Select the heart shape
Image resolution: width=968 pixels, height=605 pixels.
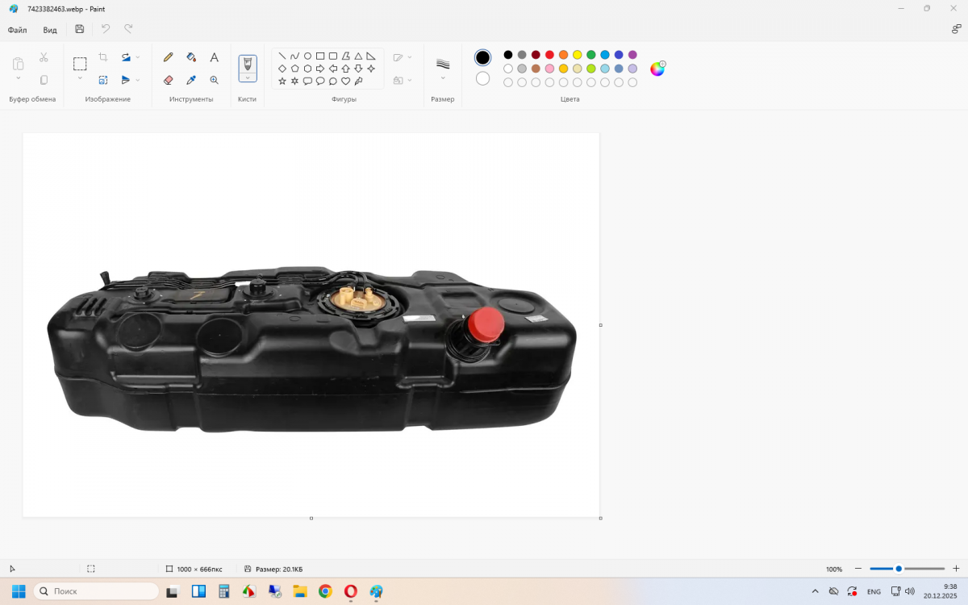(345, 81)
